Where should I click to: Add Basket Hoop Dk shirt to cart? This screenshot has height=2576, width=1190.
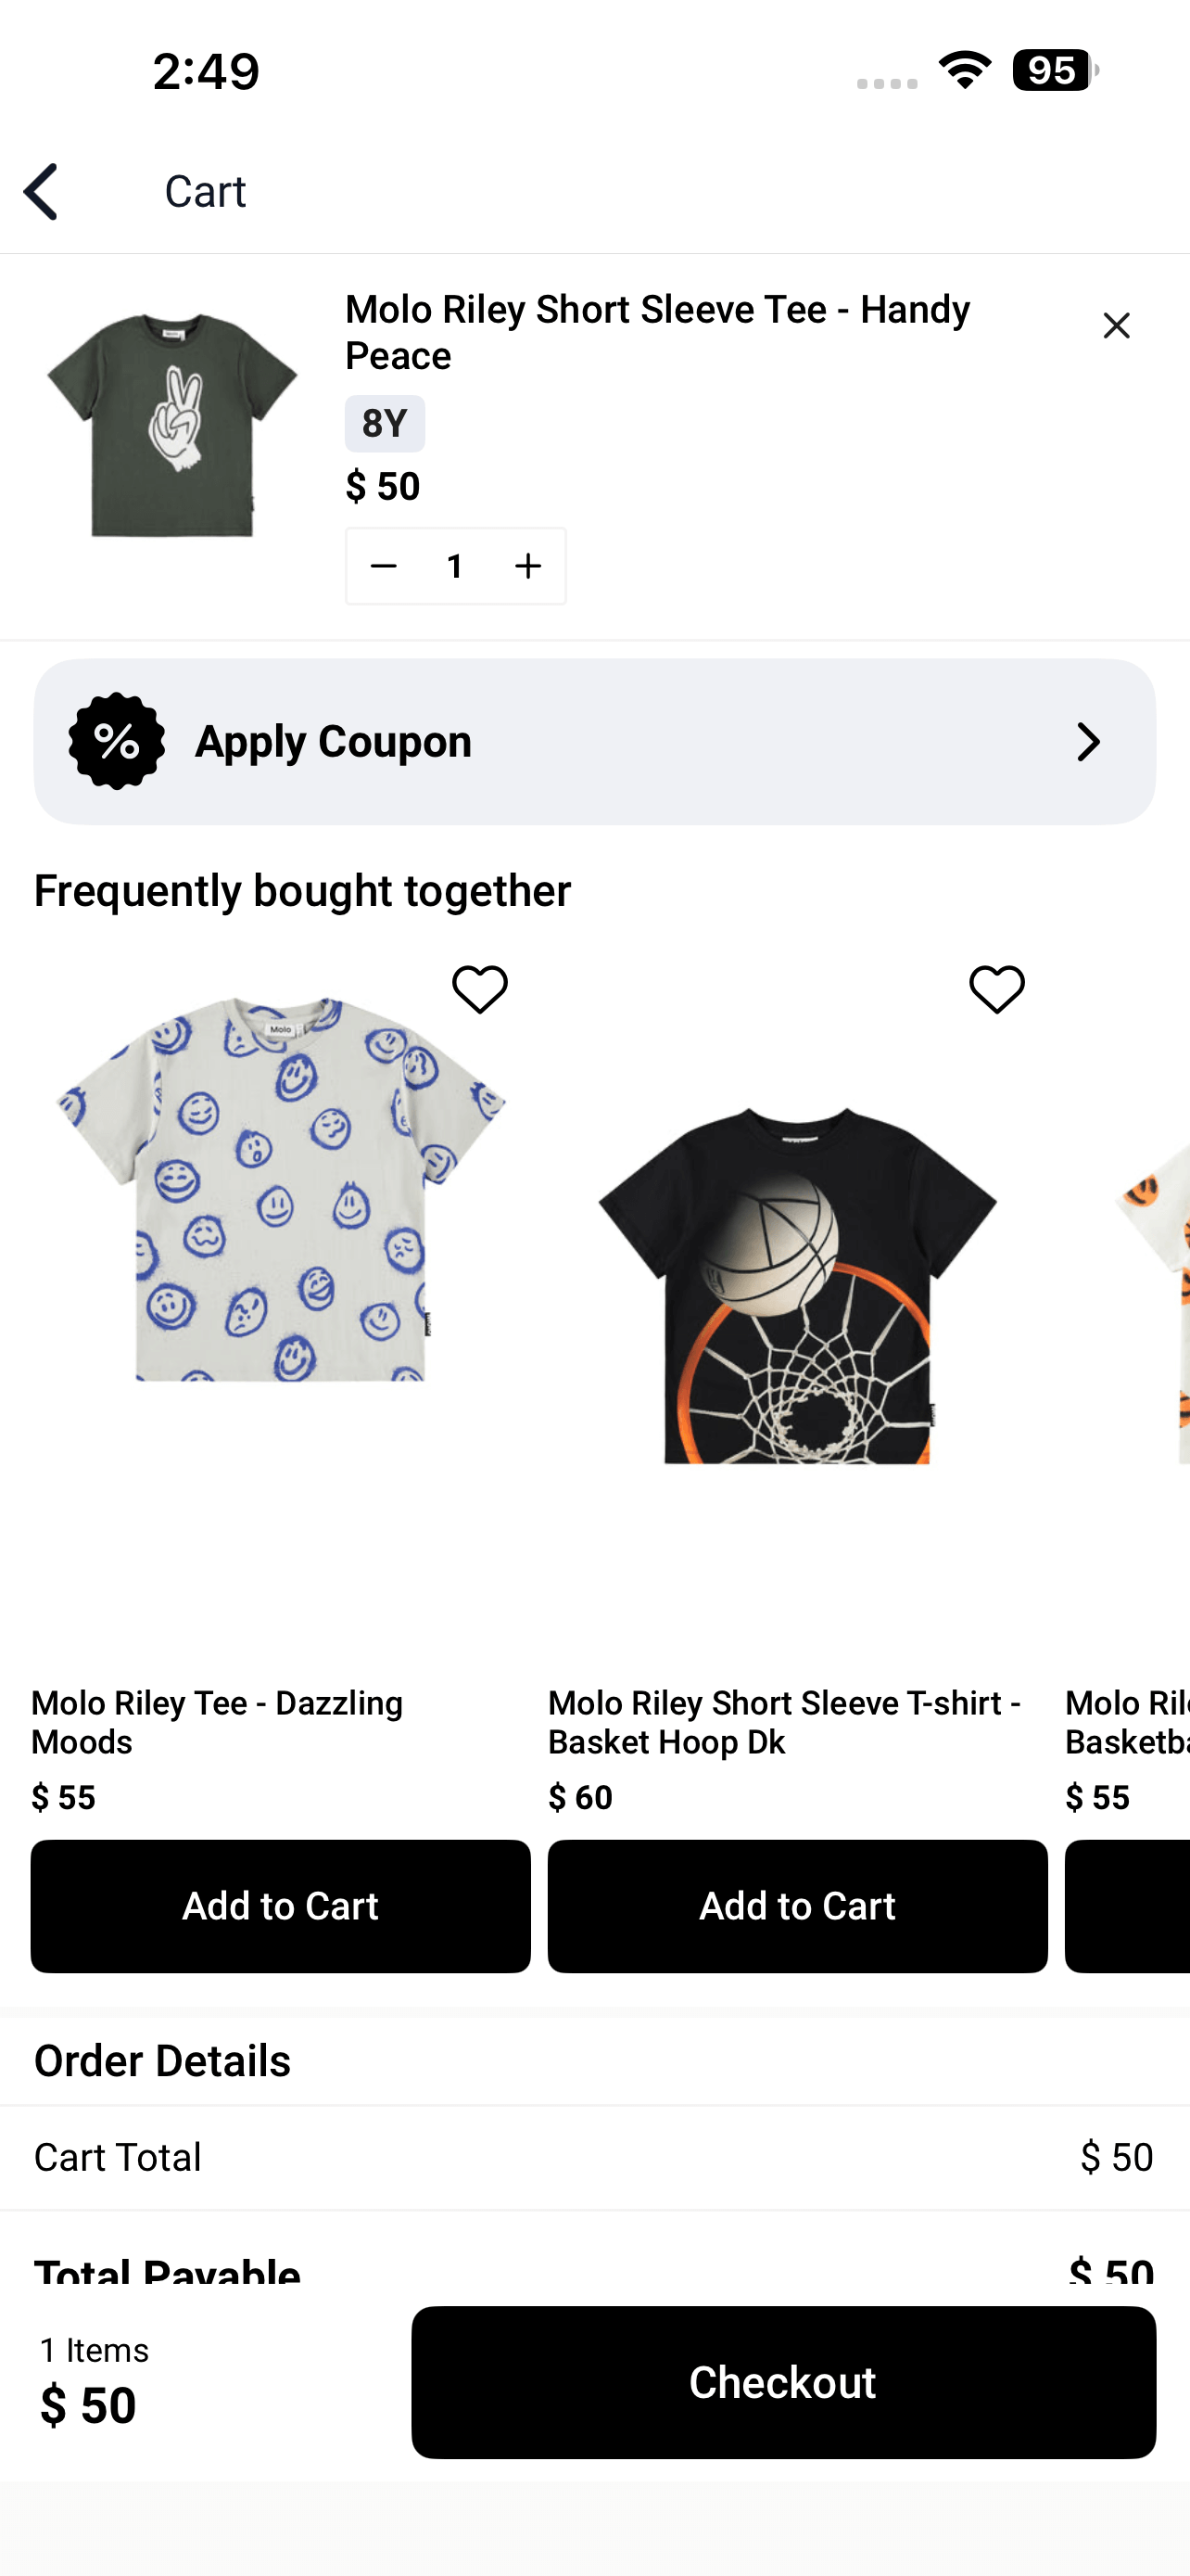tap(796, 1905)
